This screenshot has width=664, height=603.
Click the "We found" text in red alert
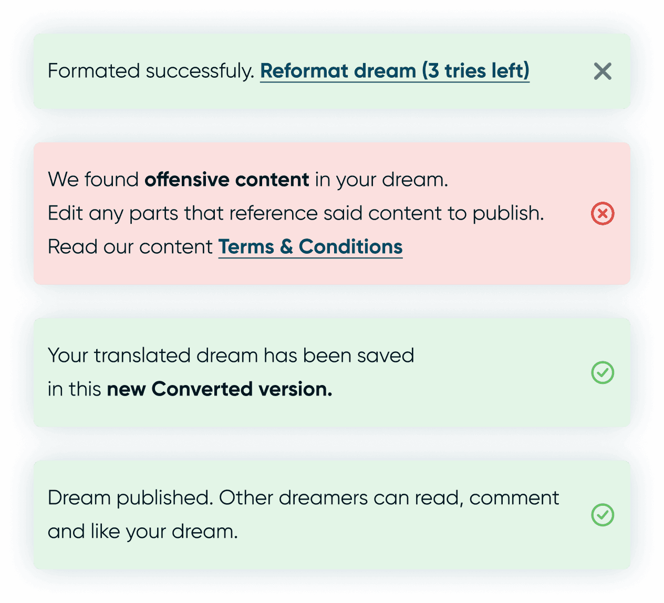(x=93, y=180)
